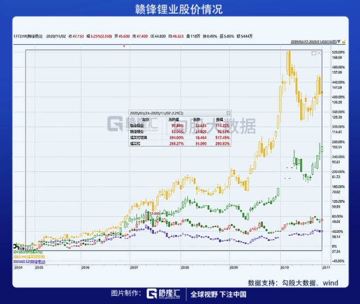Click the 520.00% y-axis label
Image resolution: width=360 pixels, height=304 pixels.
click(x=338, y=52)
